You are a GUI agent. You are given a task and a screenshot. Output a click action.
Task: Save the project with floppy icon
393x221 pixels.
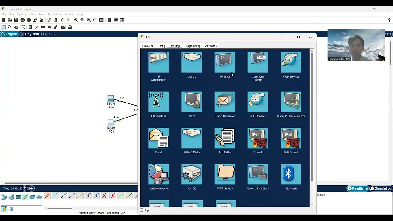16,20
